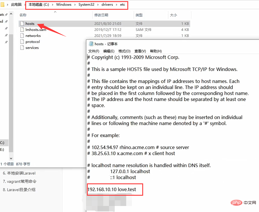The image size is (259, 212).
Task: Click the networks file icon
Action: tap(22, 36)
